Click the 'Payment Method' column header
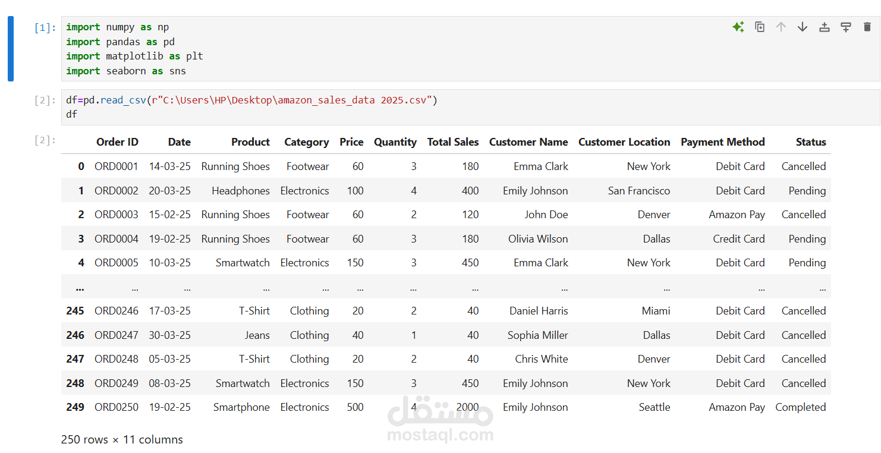 click(722, 142)
